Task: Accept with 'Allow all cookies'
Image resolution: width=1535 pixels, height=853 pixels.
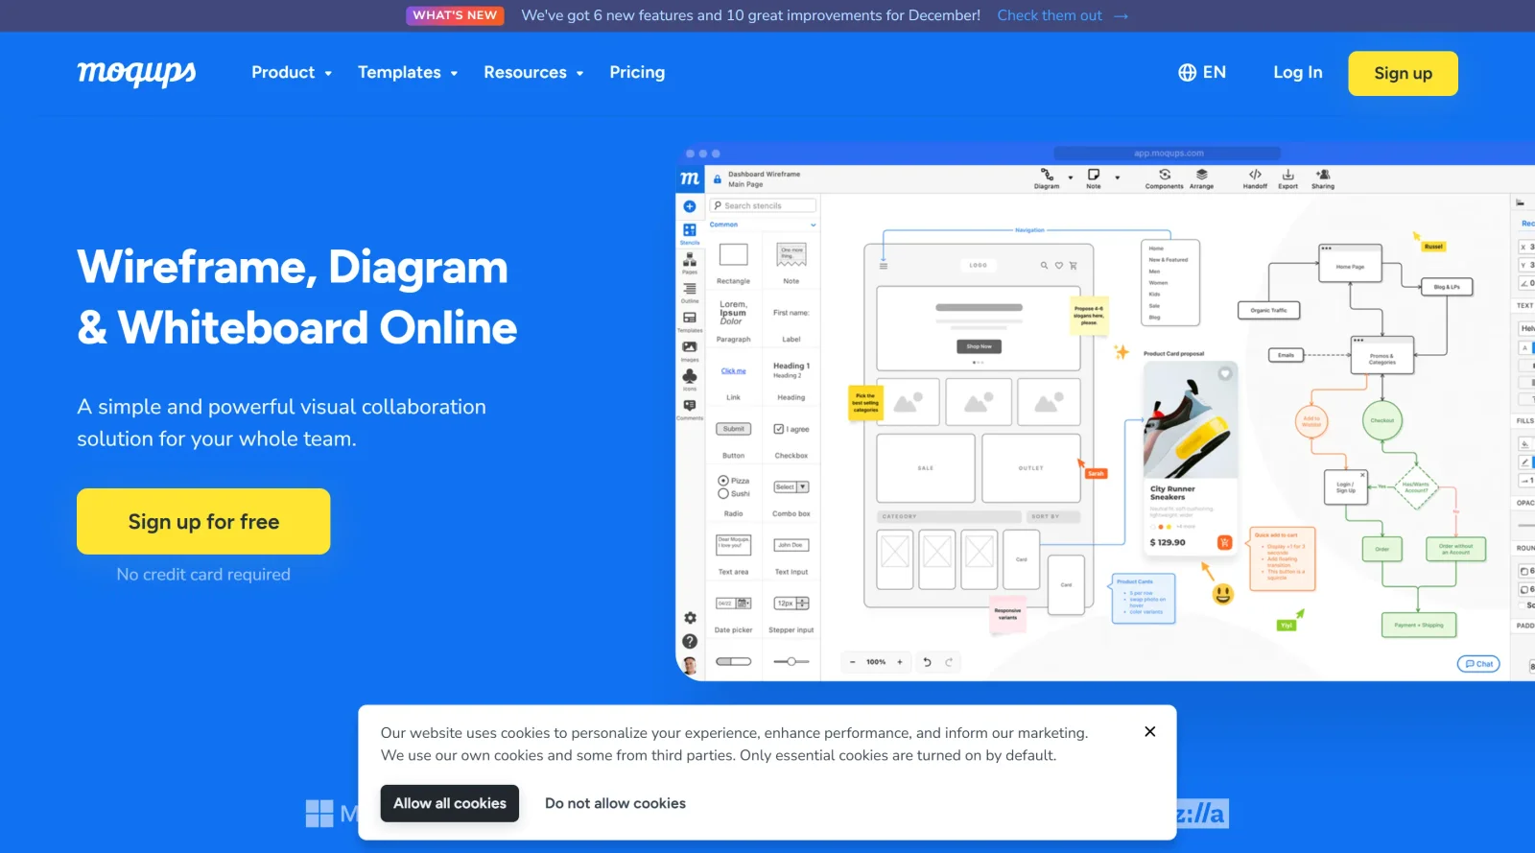Action: [450, 803]
